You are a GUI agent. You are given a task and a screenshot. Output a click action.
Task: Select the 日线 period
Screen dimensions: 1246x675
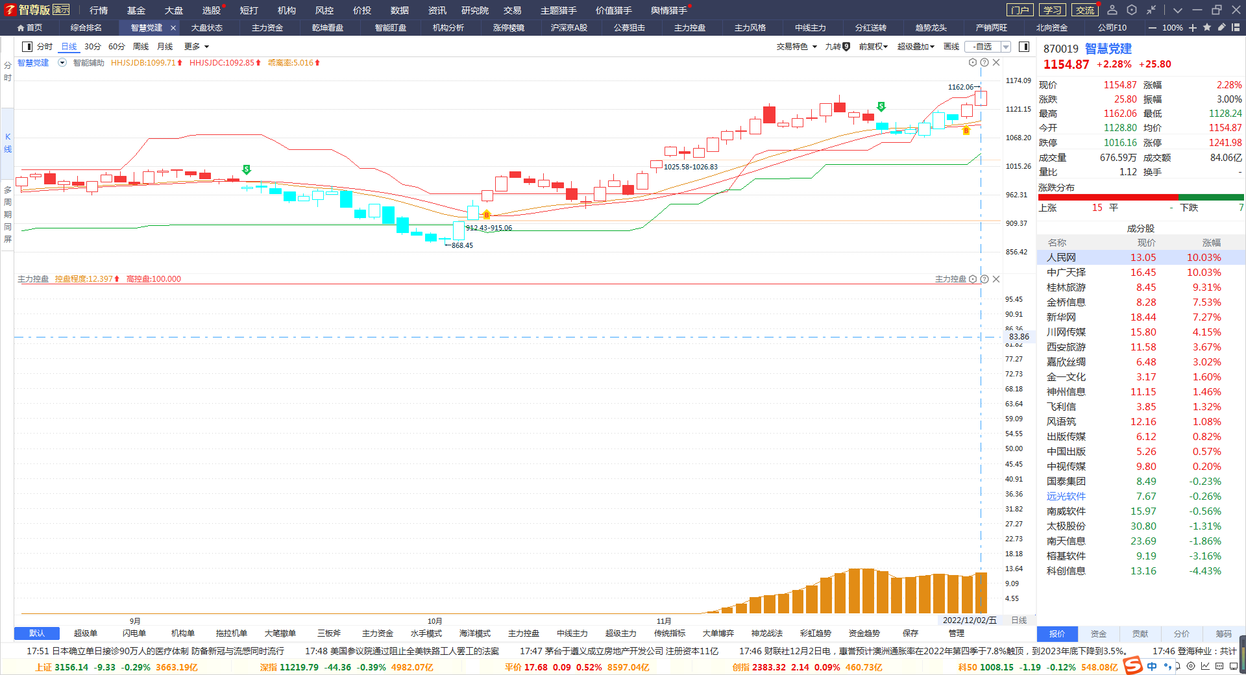(69, 47)
